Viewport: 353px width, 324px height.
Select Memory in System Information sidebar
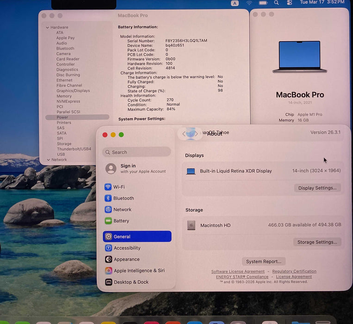(x=64, y=96)
